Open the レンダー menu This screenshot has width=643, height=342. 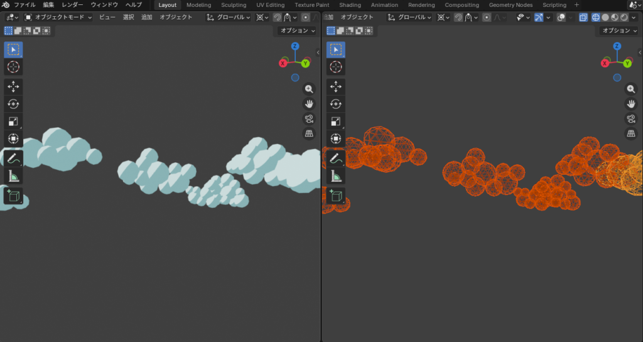[x=72, y=5]
